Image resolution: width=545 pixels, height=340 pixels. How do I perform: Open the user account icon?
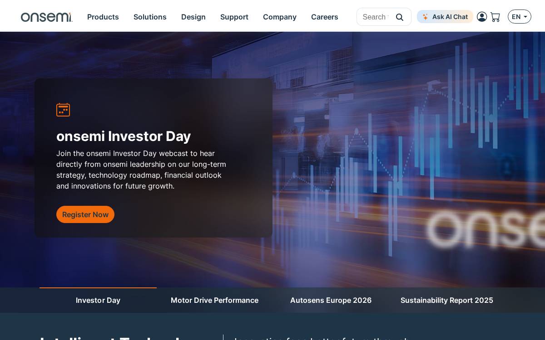482,17
